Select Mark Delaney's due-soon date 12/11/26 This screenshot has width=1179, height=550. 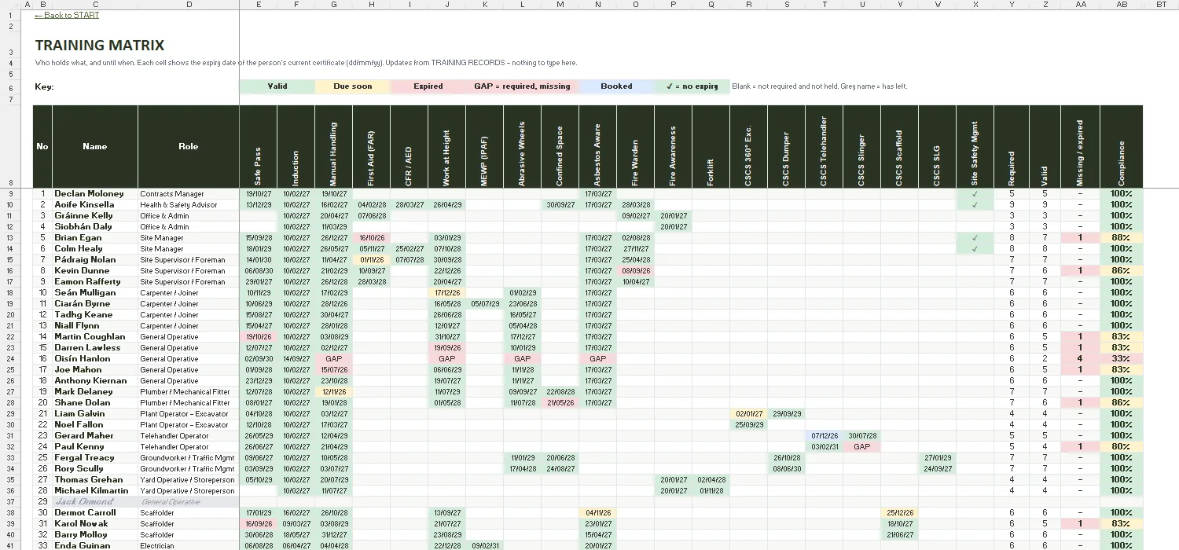coord(333,391)
